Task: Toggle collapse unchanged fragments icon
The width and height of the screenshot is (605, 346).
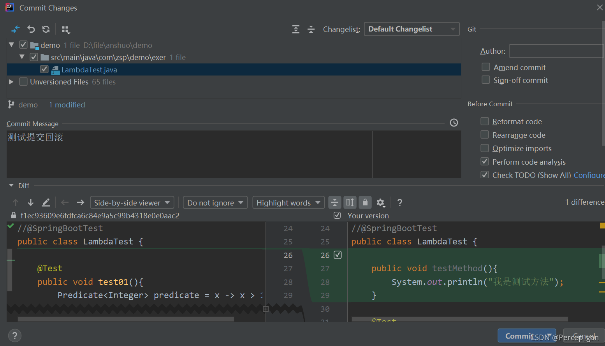Action: point(334,202)
